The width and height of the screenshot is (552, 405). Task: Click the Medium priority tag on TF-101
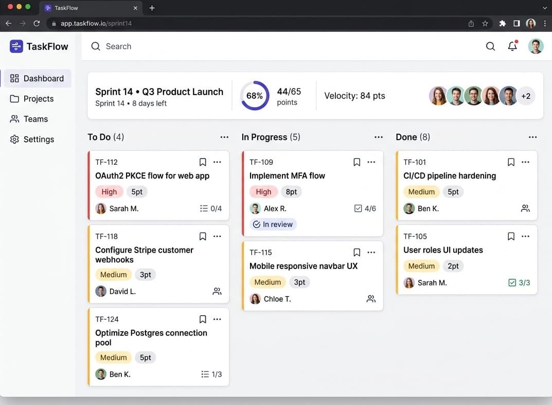421,192
